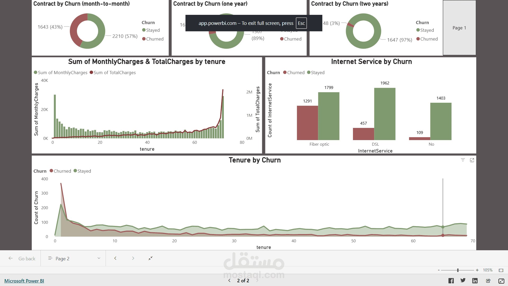Viewport: 508px width, 286px height.
Task: Share report on LinkedIn
Action: [x=475, y=281]
